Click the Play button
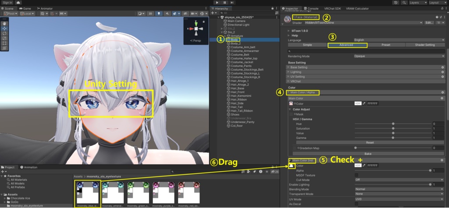 tap(217, 3)
